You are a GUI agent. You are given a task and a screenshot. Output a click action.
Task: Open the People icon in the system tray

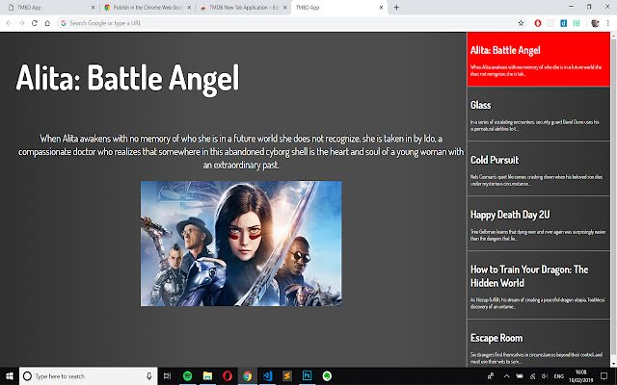pyautogui.click(x=491, y=376)
